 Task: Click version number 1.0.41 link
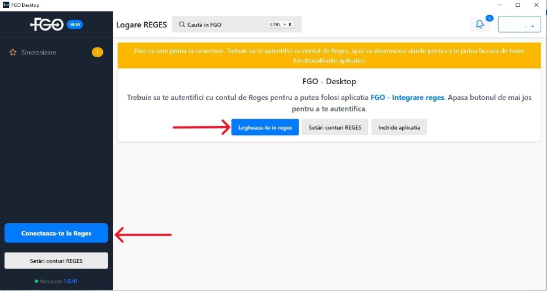tap(71, 281)
